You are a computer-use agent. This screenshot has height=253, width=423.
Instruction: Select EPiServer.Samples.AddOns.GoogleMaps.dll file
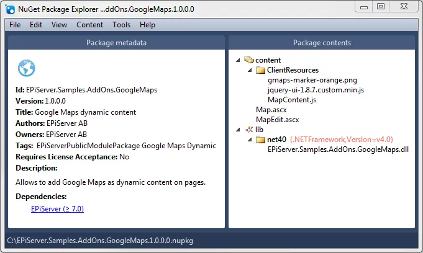[338, 149]
